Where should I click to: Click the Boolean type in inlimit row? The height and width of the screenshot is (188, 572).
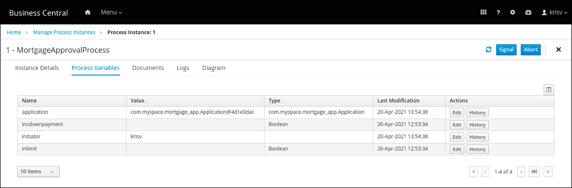tap(278, 149)
